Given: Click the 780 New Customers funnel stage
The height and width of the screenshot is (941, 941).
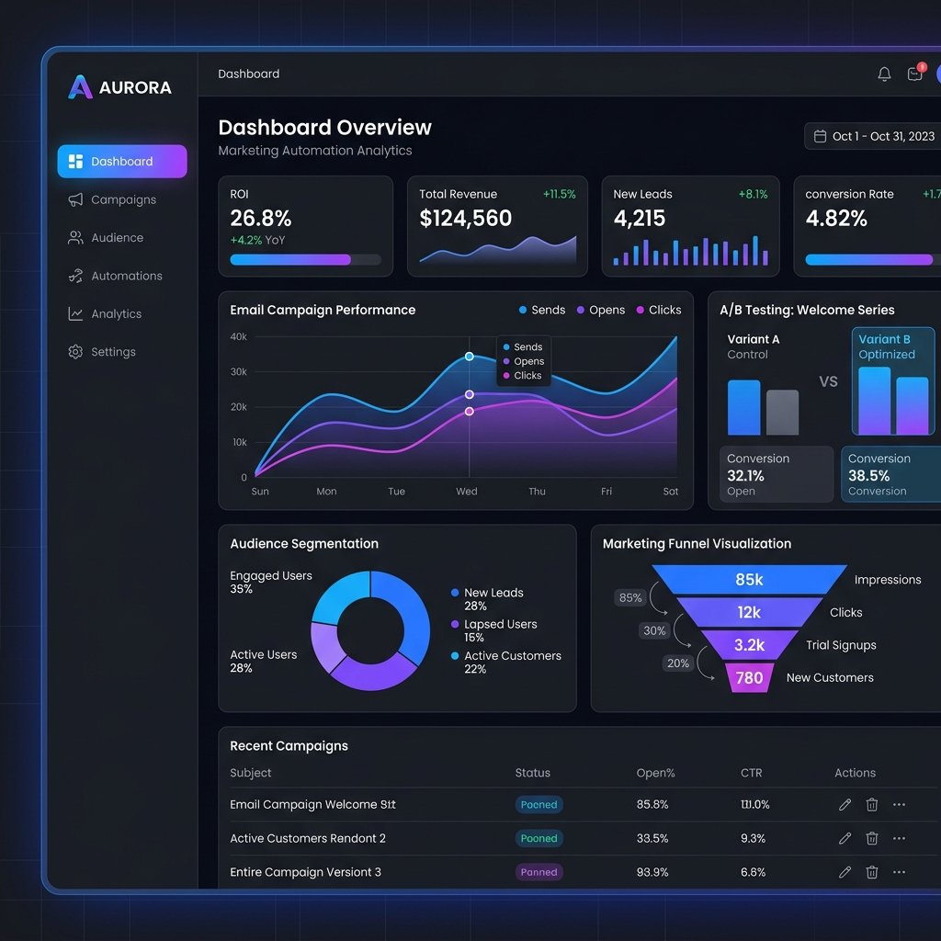Looking at the screenshot, I should click(x=749, y=678).
